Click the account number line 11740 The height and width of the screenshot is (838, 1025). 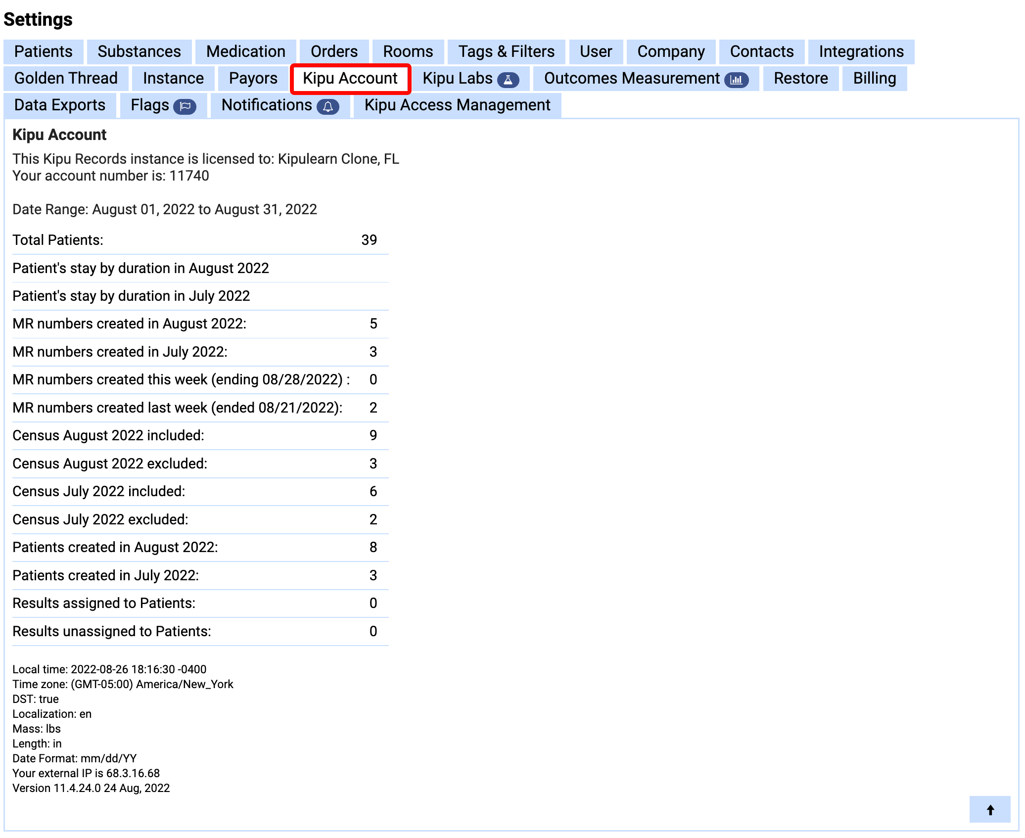[x=111, y=176]
